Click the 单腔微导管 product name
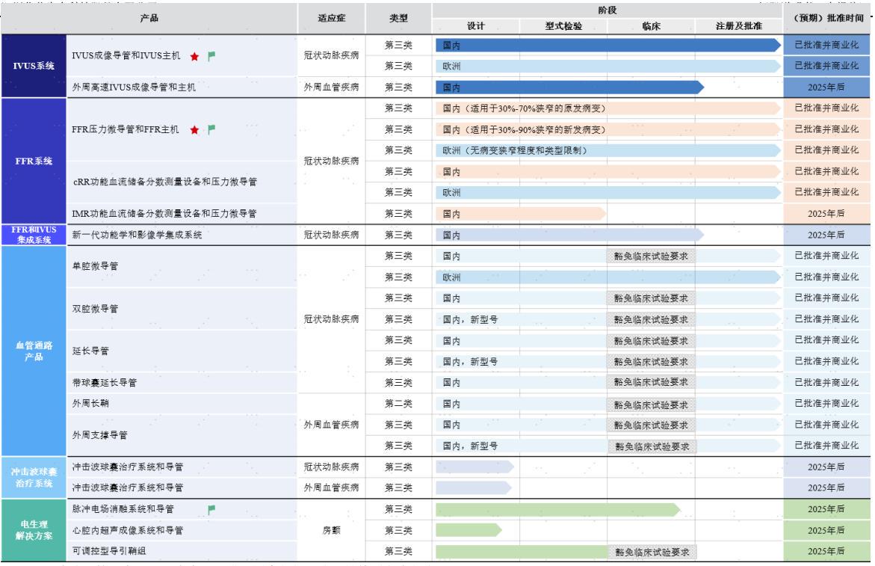This screenshot has width=875, height=566. tap(95, 266)
